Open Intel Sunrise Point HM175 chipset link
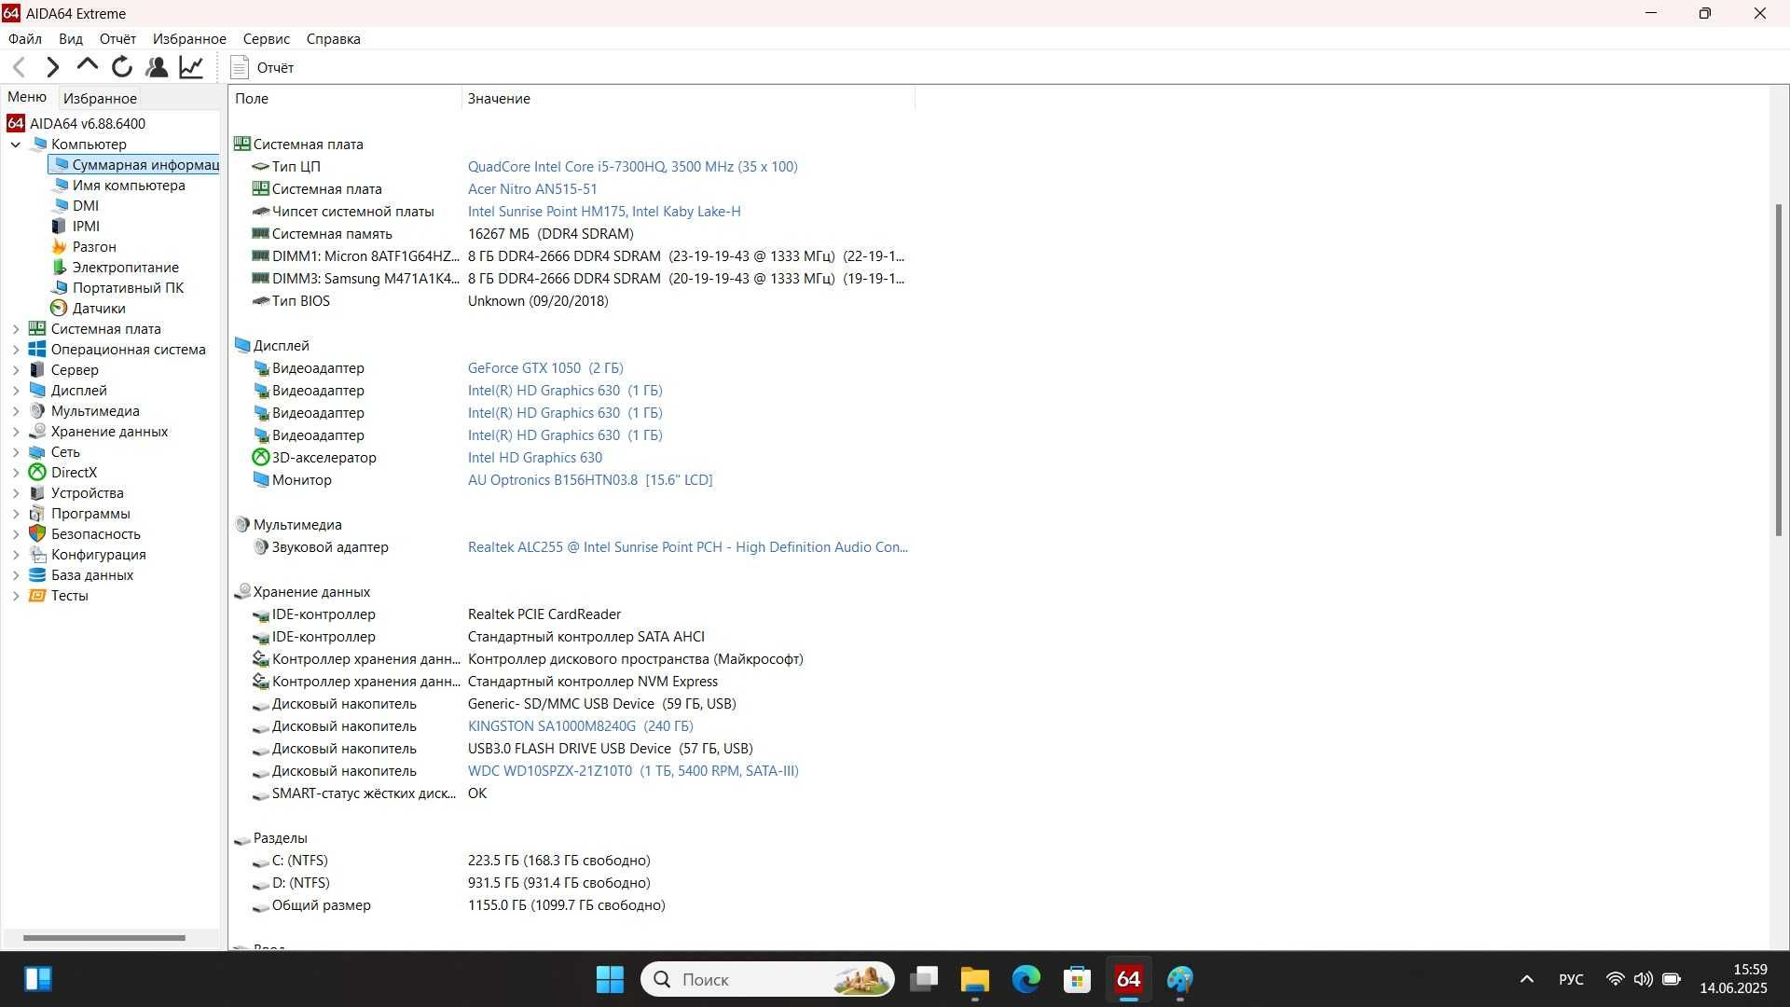 coord(604,212)
